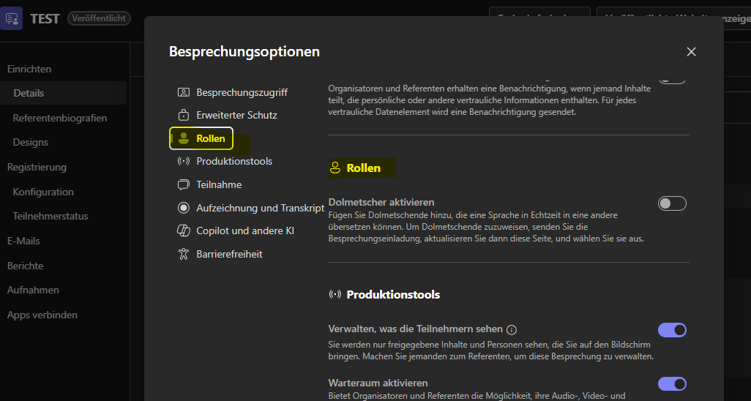Screen dimensions: 751x401
Task: Turn off Verwalten, was die Teilnehmern sehen toggle
Action: pos(672,330)
